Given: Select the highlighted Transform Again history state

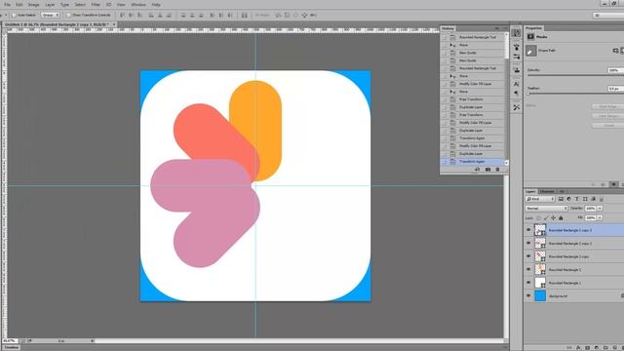Looking at the screenshot, I should [472, 162].
